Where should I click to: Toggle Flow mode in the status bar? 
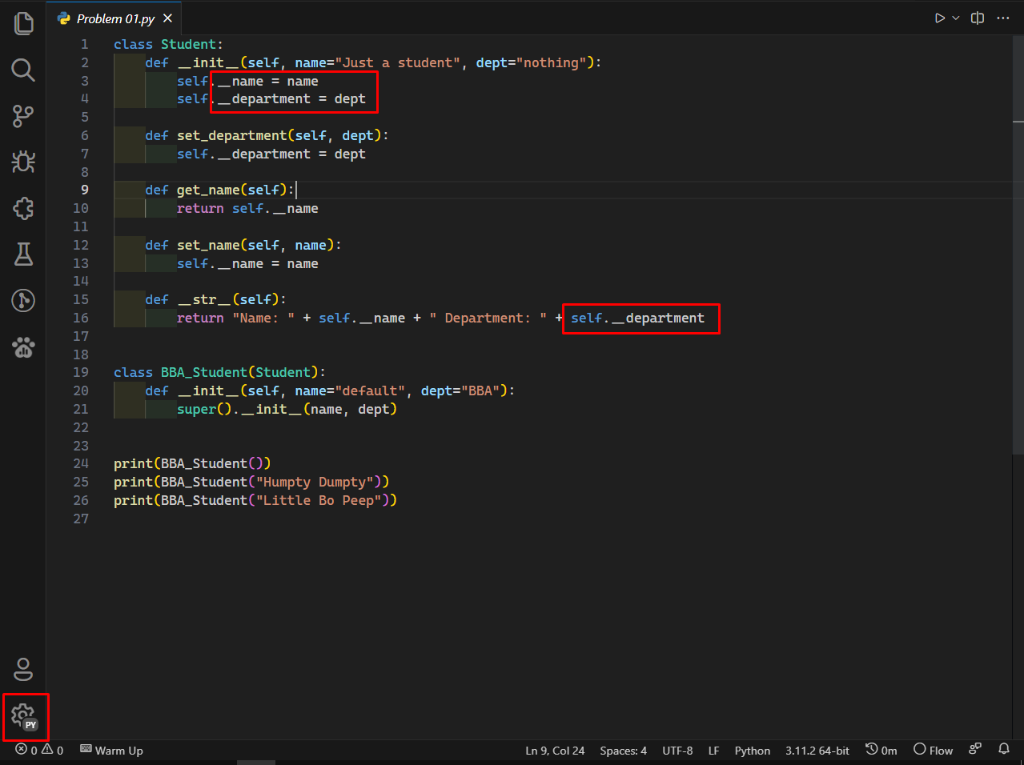pyautogui.click(x=932, y=750)
